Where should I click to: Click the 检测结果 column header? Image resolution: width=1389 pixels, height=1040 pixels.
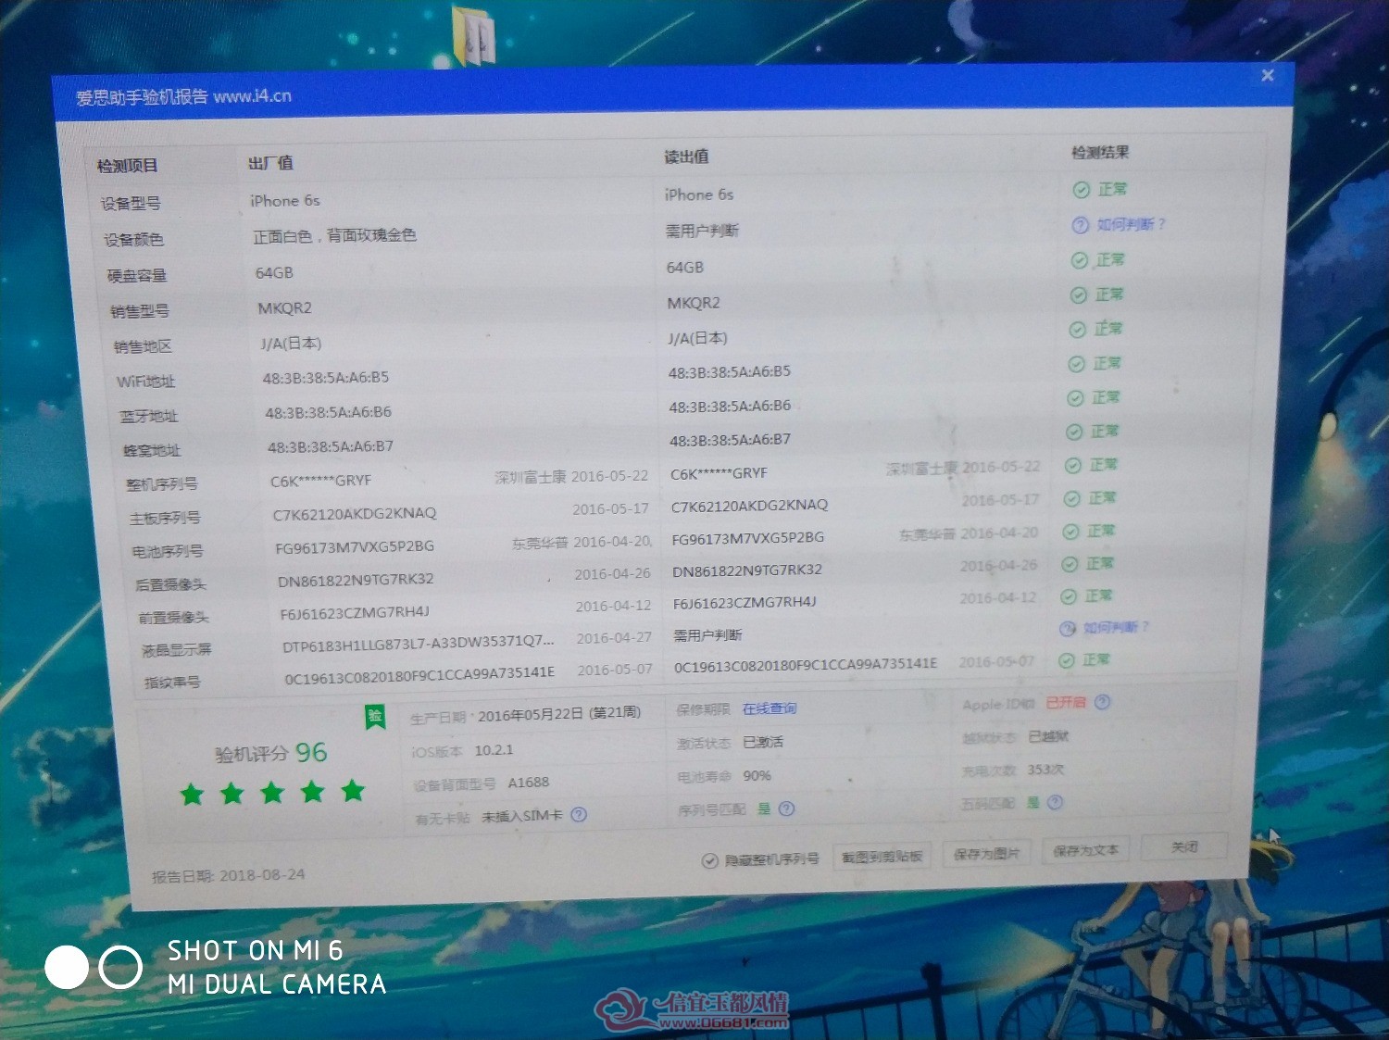coord(1100,153)
